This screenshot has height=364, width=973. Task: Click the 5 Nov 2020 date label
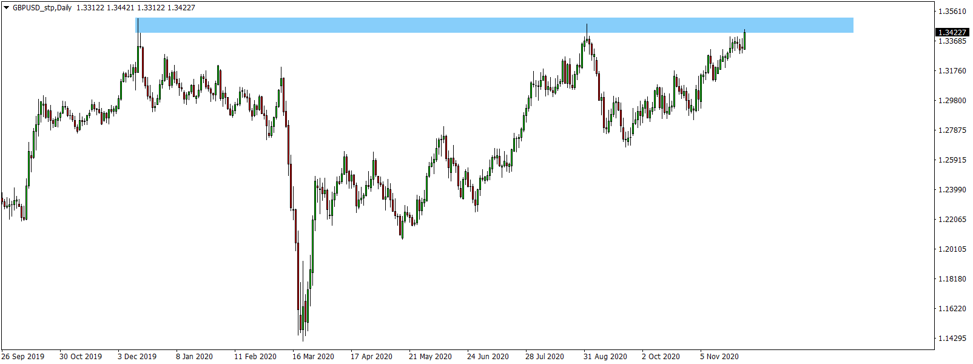tap(719, 357)
